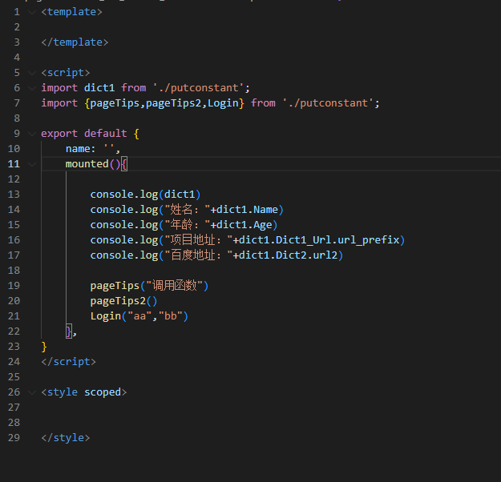
Task: Click the opening <script> tag
Action: [66, 73]
